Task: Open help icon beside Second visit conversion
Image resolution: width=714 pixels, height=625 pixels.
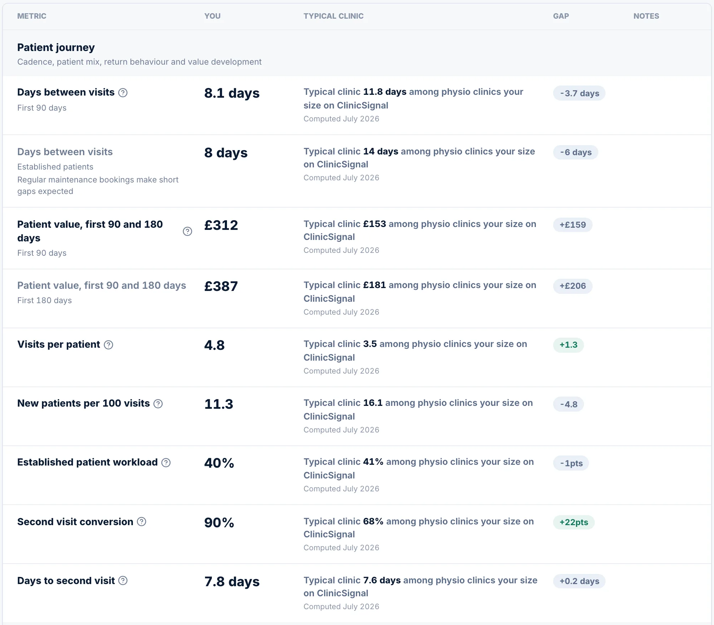Action: pos(142,522)
